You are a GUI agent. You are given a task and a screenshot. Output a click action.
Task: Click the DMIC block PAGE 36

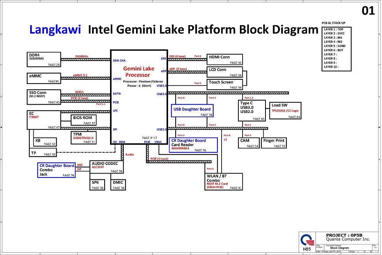point(118,185)
